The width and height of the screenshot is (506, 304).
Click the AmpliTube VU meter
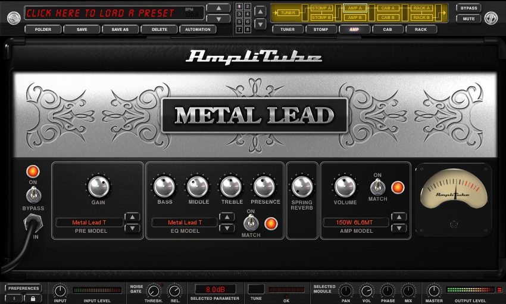[454, 199]
